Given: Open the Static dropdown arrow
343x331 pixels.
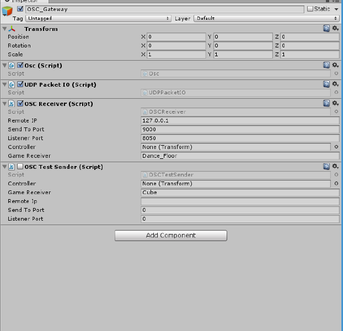Looking at the screenshot, I should [336, 9].
